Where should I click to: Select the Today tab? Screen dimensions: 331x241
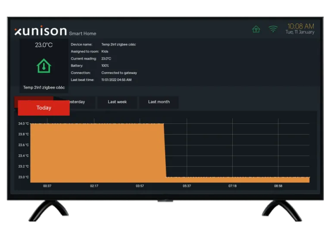(x=44, y=108)
